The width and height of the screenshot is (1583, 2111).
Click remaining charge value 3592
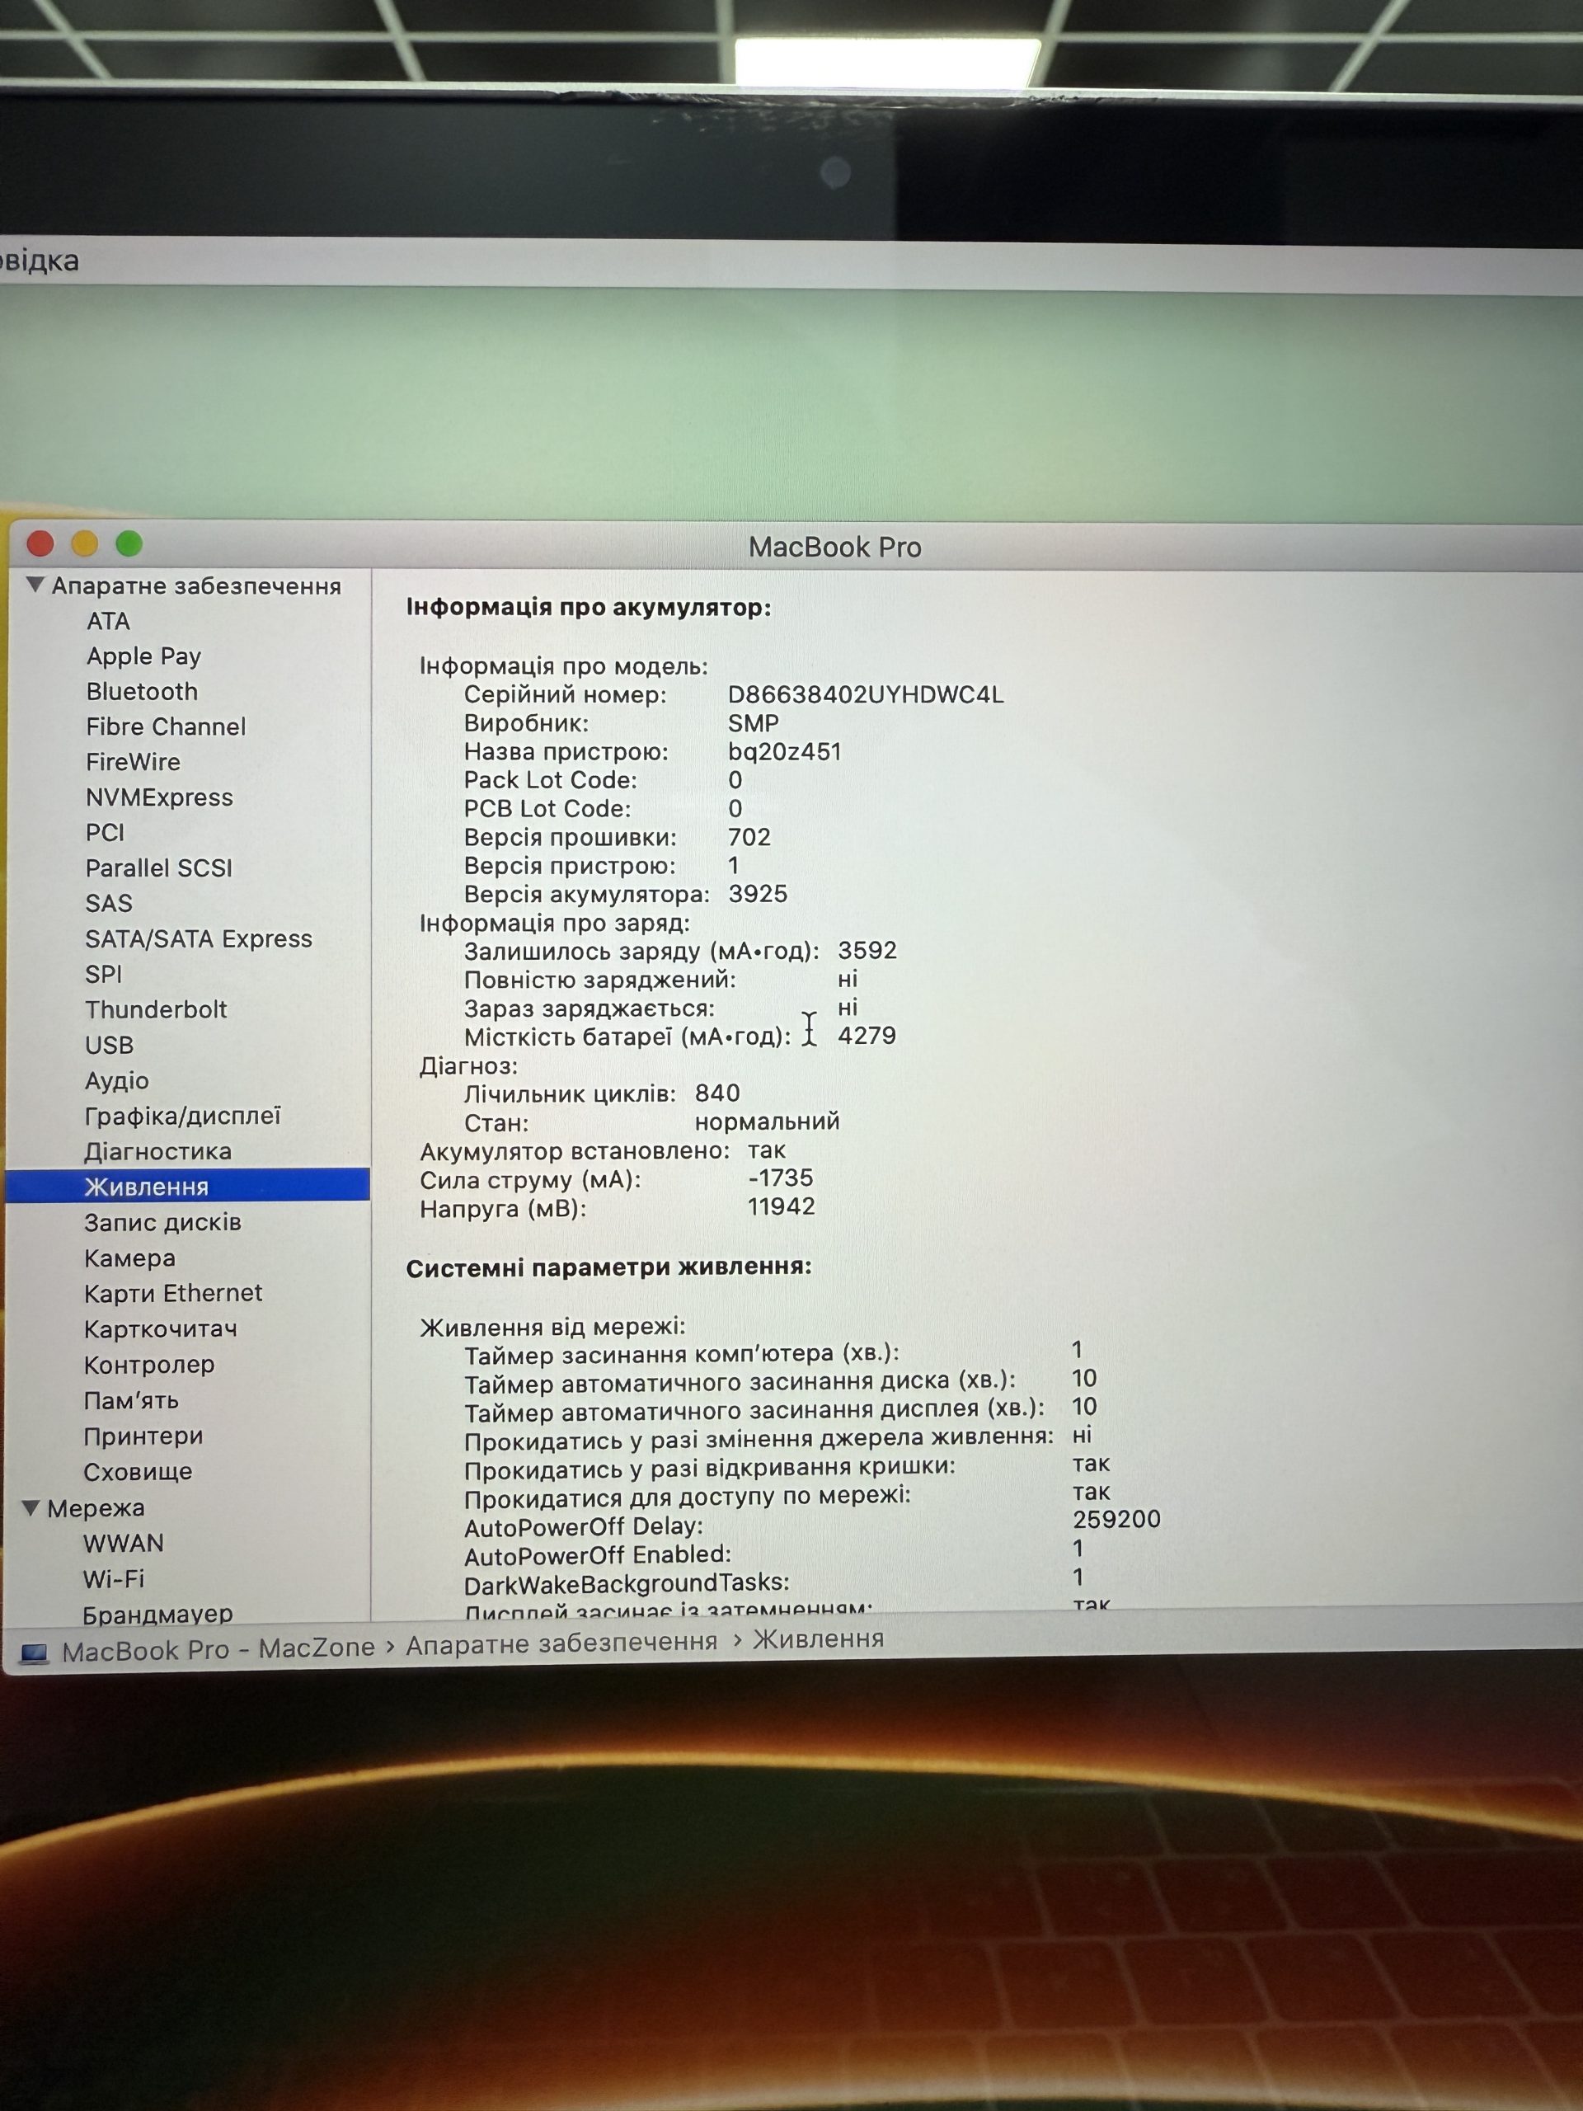click(867, 951)
